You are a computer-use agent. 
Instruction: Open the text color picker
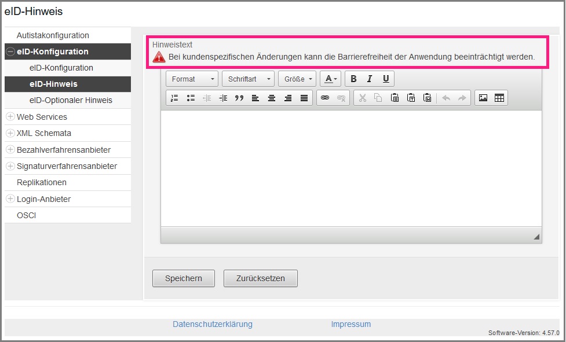point(330,79)
